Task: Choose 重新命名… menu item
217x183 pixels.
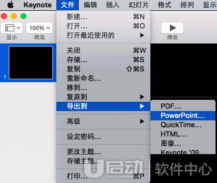Action: 103,78
